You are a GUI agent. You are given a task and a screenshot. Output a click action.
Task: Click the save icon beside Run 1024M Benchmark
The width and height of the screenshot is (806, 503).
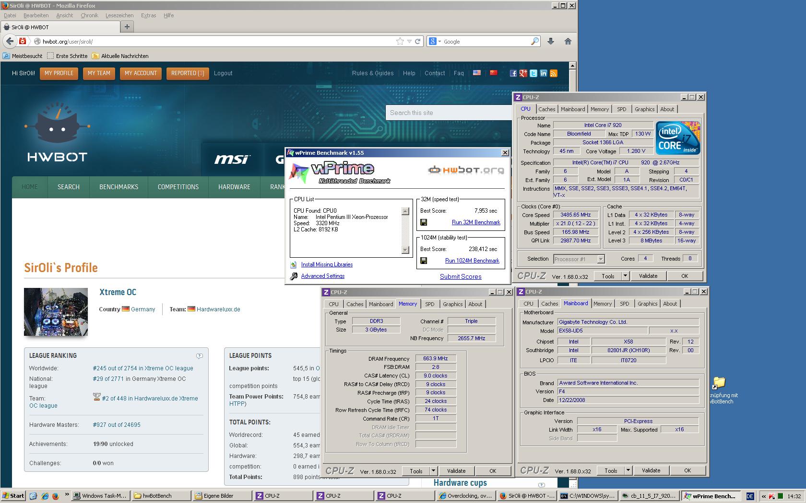point(424,261)
